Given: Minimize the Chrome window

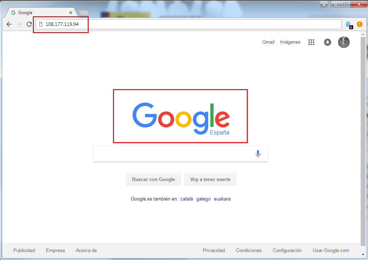Looking at the screenshot, I should pos(336,4).
